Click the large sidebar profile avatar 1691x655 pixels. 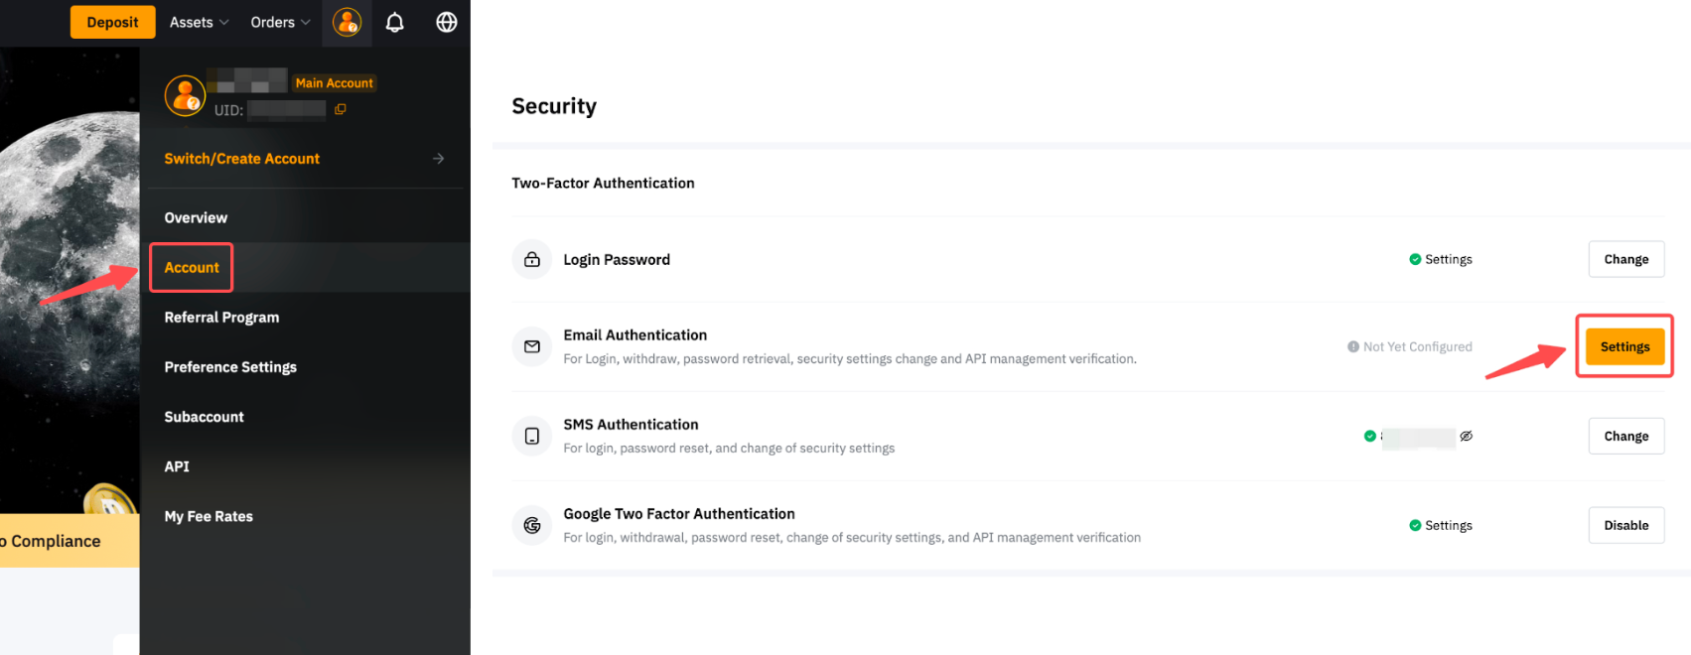(185, 96)
